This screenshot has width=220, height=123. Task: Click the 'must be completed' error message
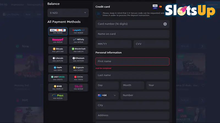click(x=103, y=68)
